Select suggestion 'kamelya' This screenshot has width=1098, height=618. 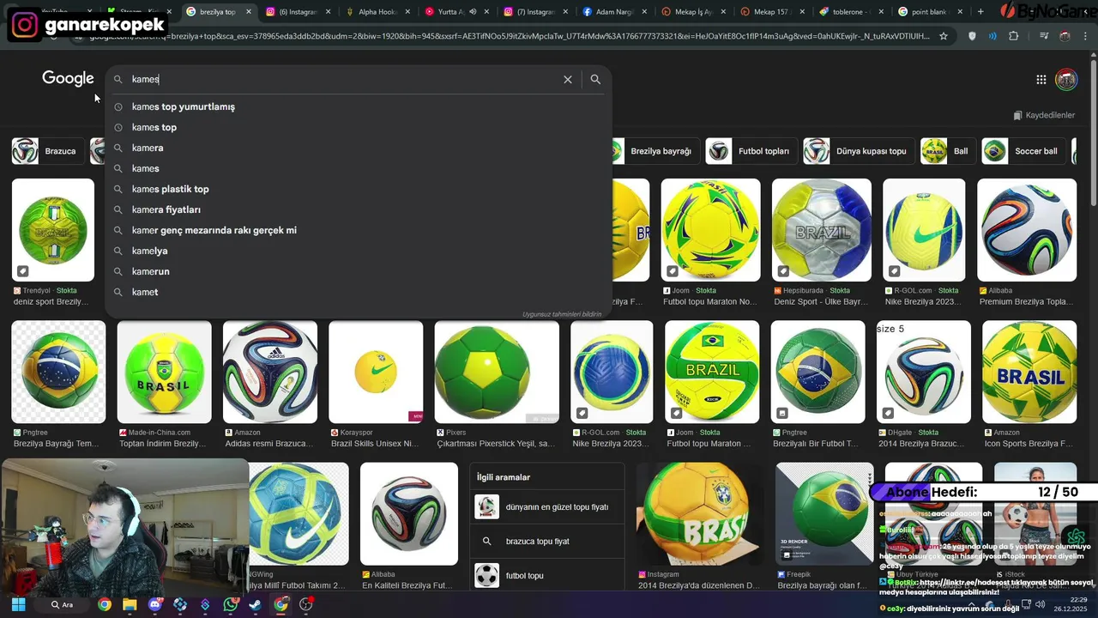click(359, 251)
